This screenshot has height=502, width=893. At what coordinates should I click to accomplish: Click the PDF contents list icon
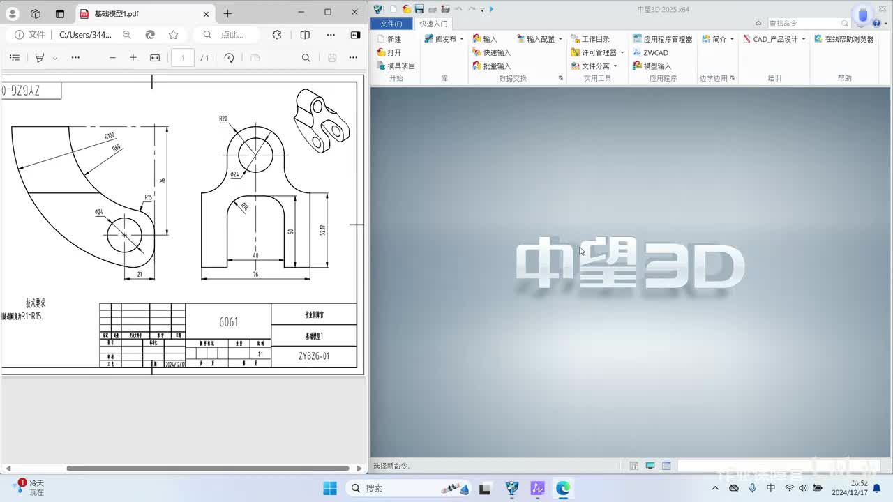click(x=15, y=58)
